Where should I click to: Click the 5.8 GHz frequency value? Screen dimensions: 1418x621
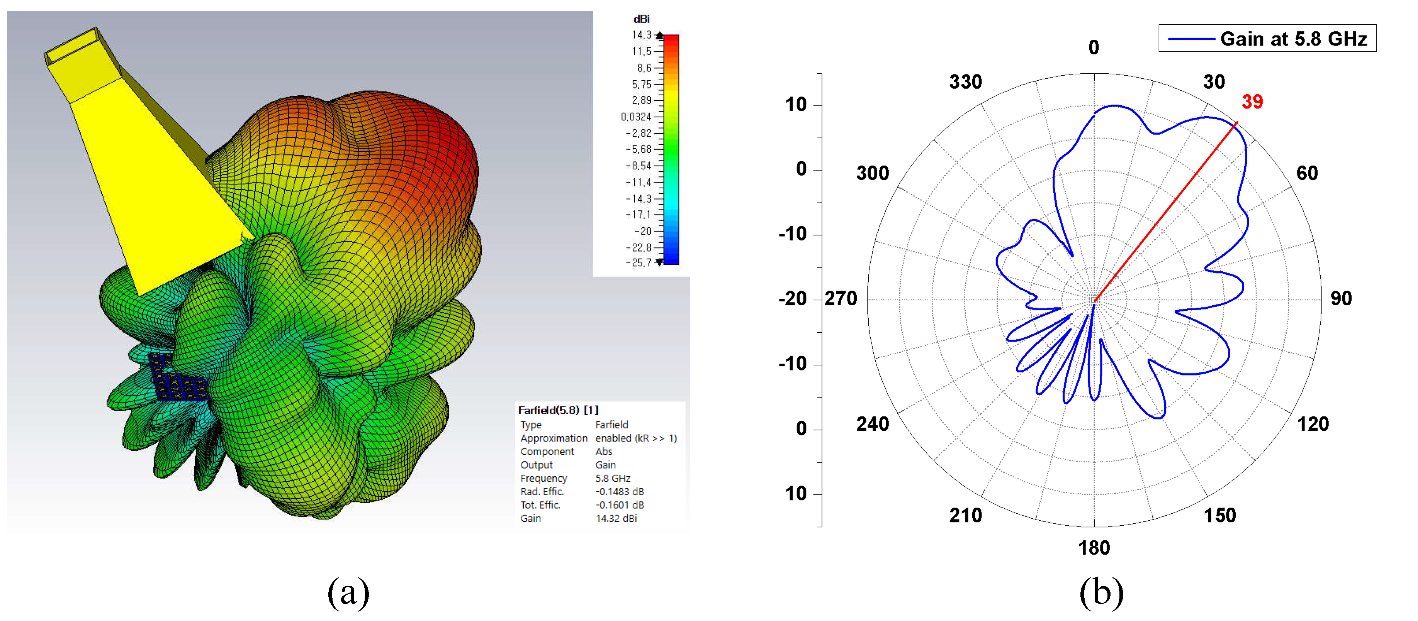click(613, 478)
